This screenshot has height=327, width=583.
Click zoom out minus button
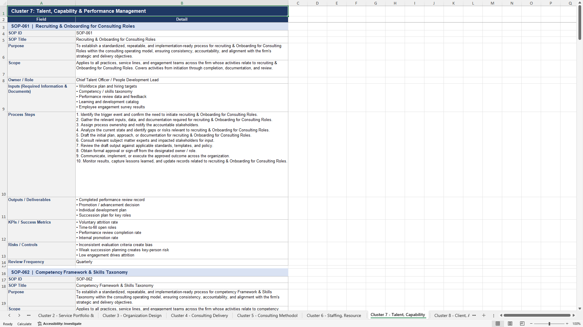click(x=531, y=324)
